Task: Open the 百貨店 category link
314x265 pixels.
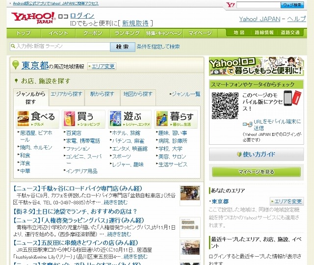Action: click(74, 133)
